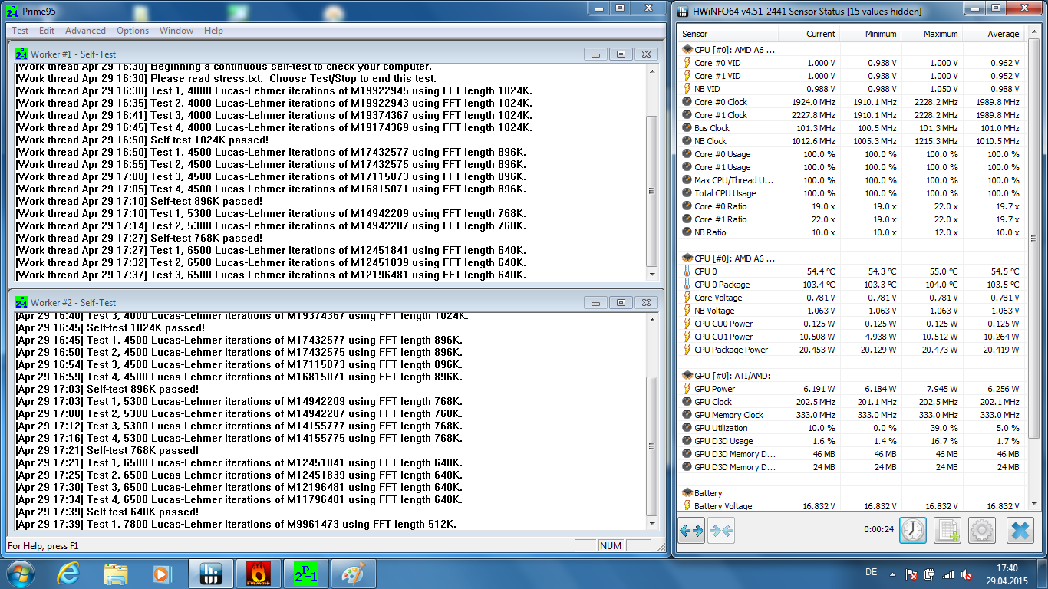
Task: Click the blue X close sensors button
Action: click(x=1020, y=530)
